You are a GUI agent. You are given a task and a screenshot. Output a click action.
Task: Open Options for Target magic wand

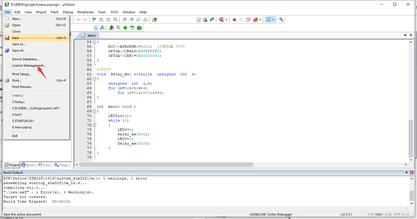click(102, 28)
